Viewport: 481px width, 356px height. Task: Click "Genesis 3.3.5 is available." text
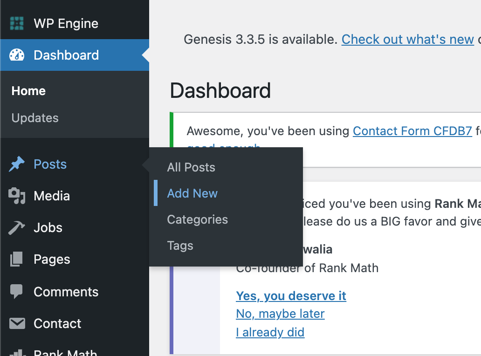point(261,40)
